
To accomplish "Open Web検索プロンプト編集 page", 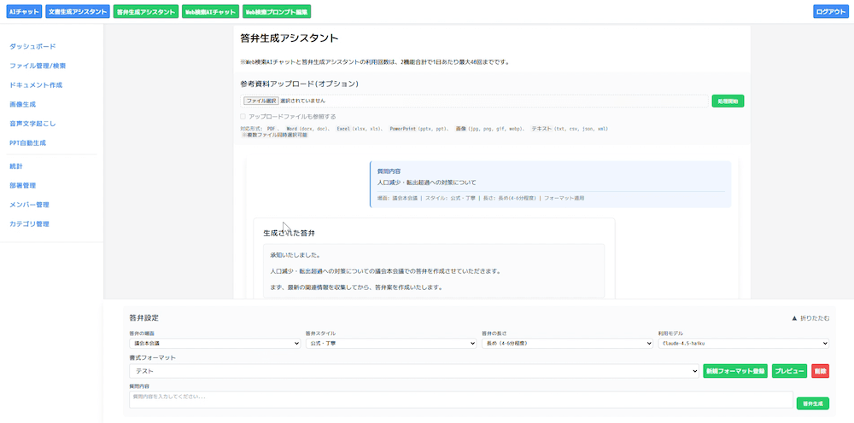I will (276, 12).
